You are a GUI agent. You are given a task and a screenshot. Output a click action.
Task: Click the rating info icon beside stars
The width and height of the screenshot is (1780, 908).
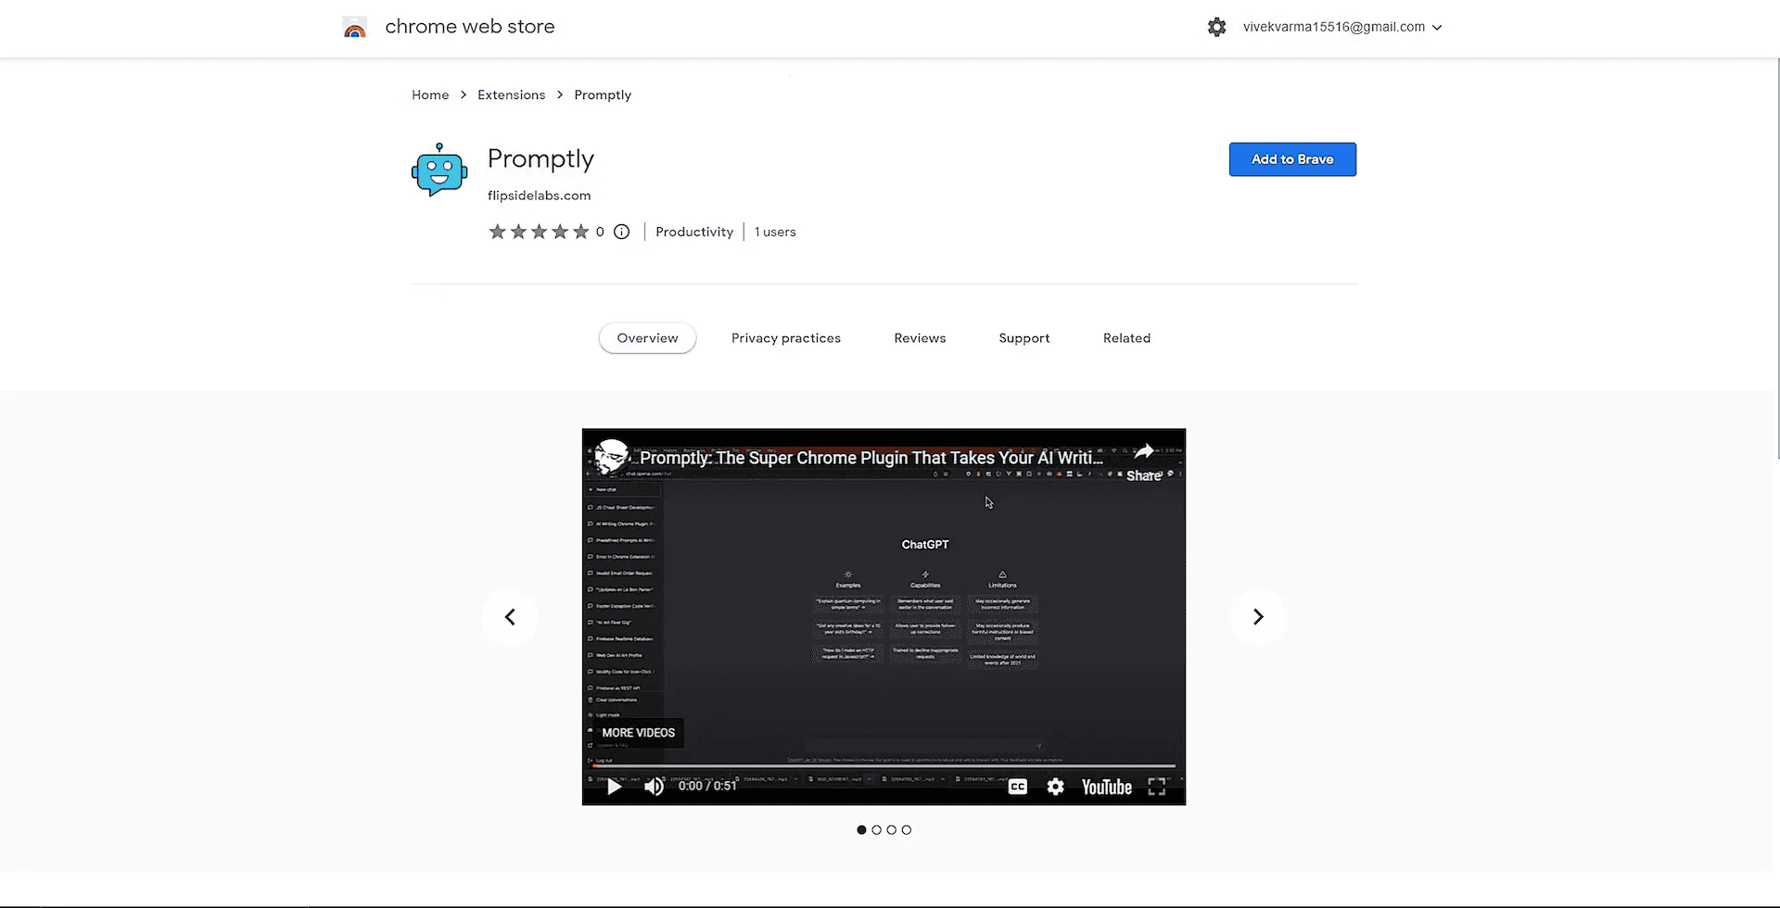[621, 232]
